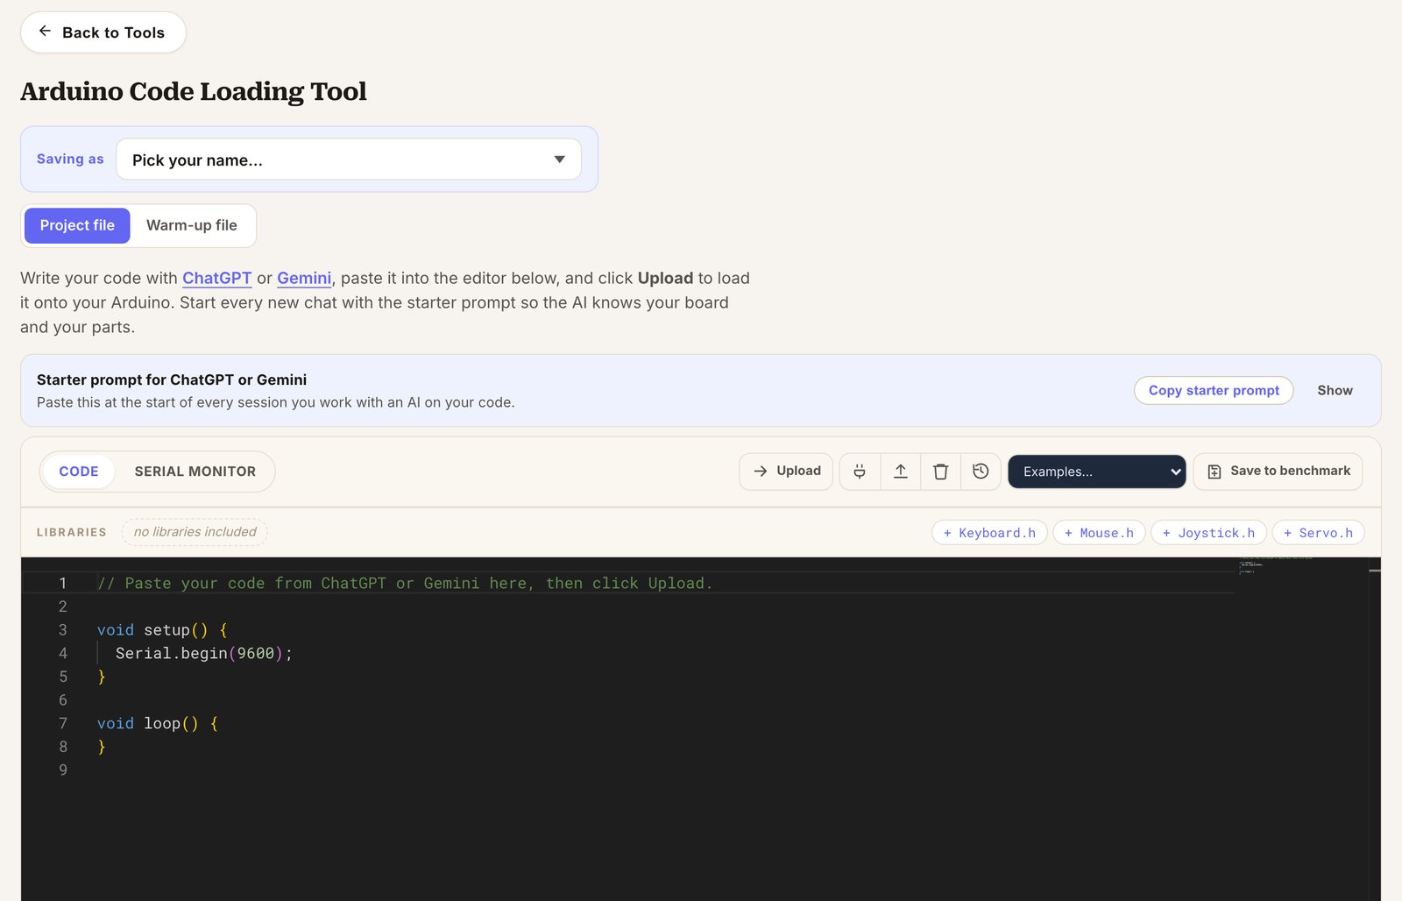Click the void loop() line in editor
Viewport: 1402px width, 901px height.
(x=158, y=723)
